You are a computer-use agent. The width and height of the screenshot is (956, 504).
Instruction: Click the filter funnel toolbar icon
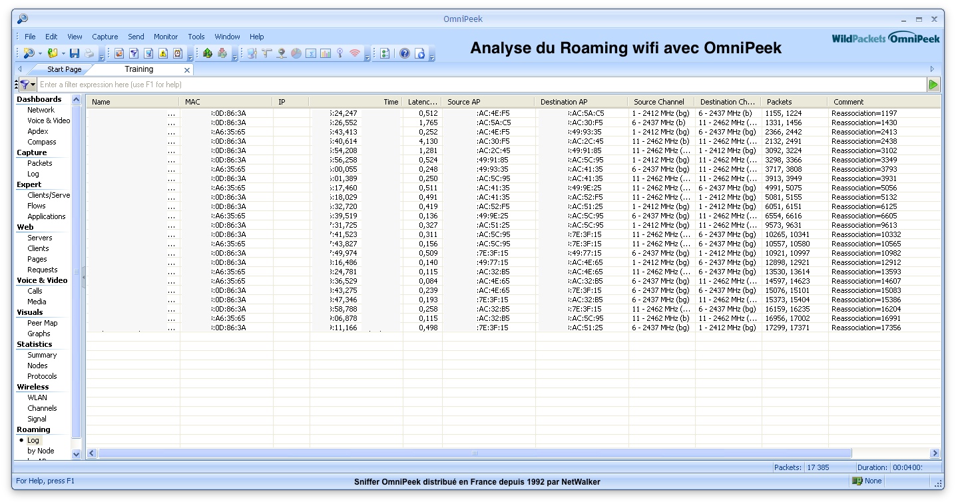(134, 53)
